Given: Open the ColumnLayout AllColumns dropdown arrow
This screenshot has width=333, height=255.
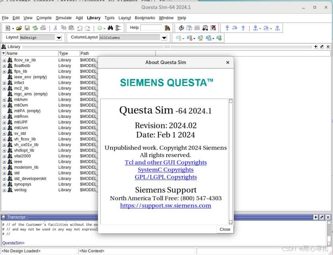Looking at the screenshot, I should pyautogui.click(x=164, y=38).
